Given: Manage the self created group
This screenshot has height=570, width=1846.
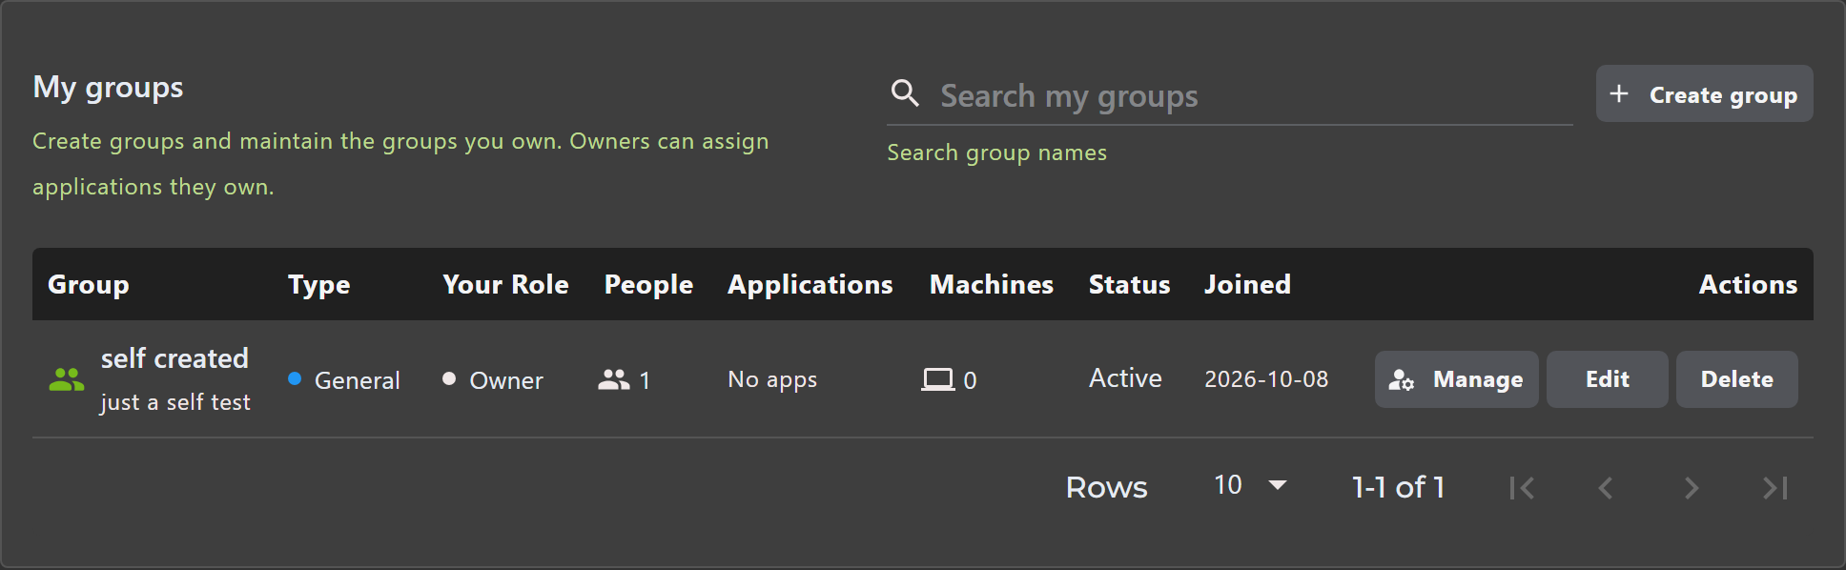Looking at the screenshot, I should point(1457,379).
